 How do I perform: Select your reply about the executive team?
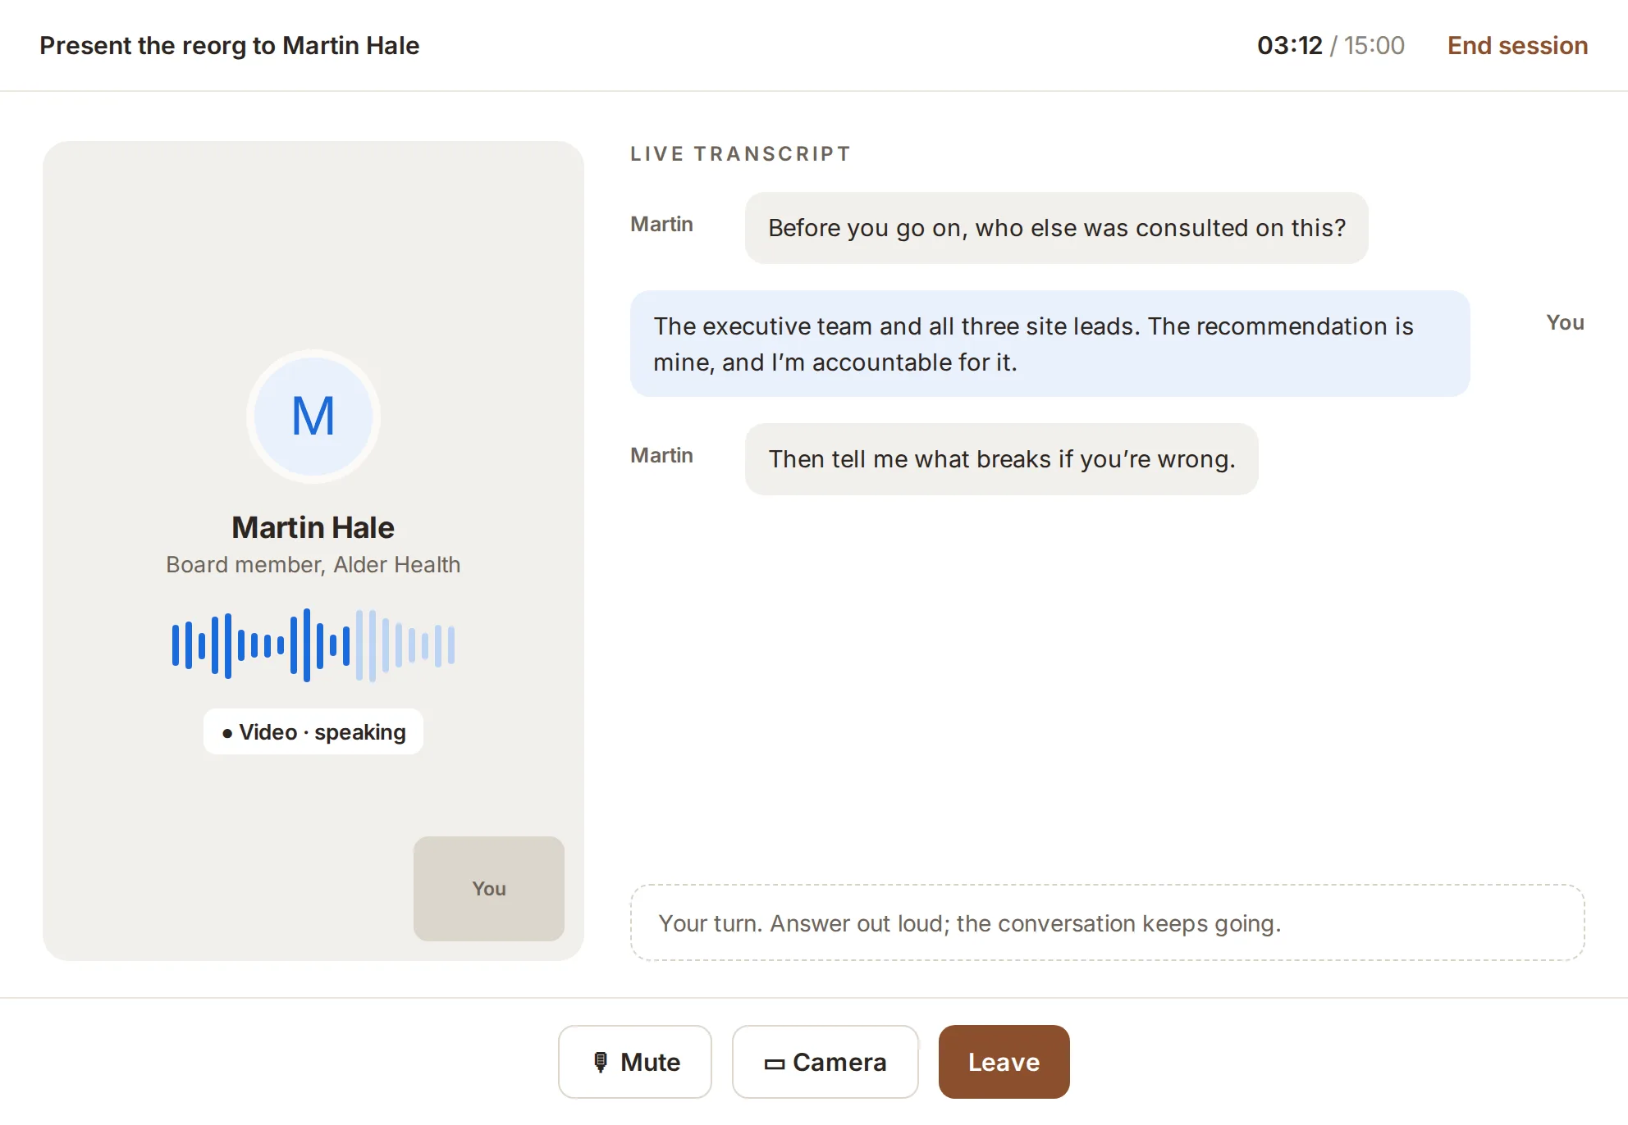click(x=1050, y=344)
